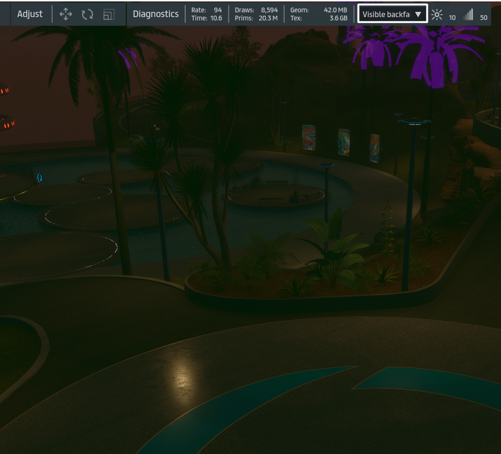Expand the Visible backfaces dropdown
The image size is (501, 454).
click(392, 14)
